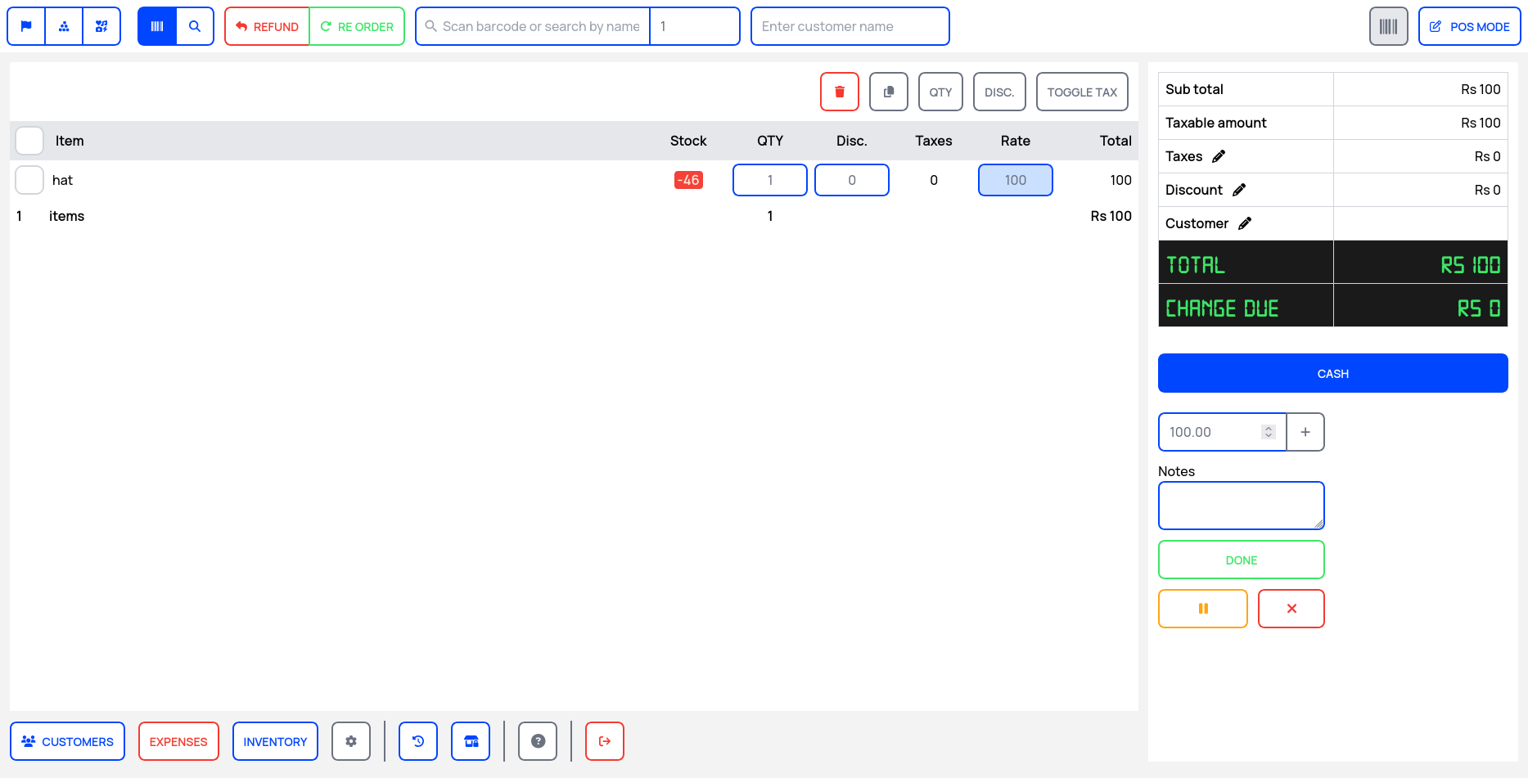
Task: Click the duplicate items icon beside the trash
Action: point(888,92)
